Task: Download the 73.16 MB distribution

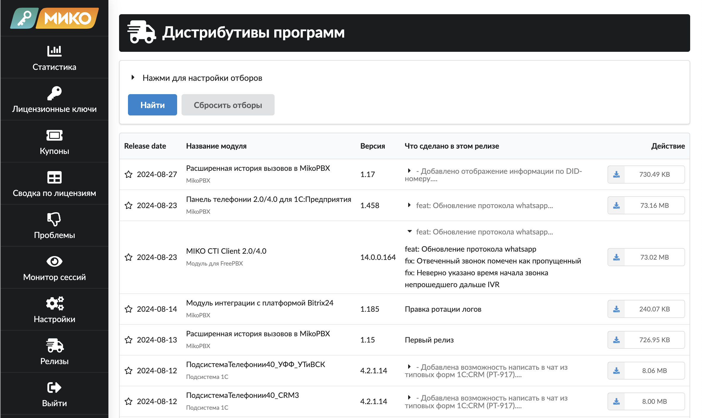Action: coord(646,205)
